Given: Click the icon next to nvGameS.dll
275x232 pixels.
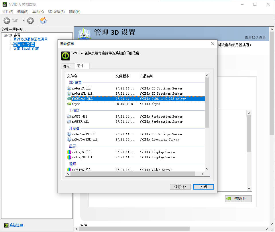Looking at the screenshot, I should coord(69,88).
